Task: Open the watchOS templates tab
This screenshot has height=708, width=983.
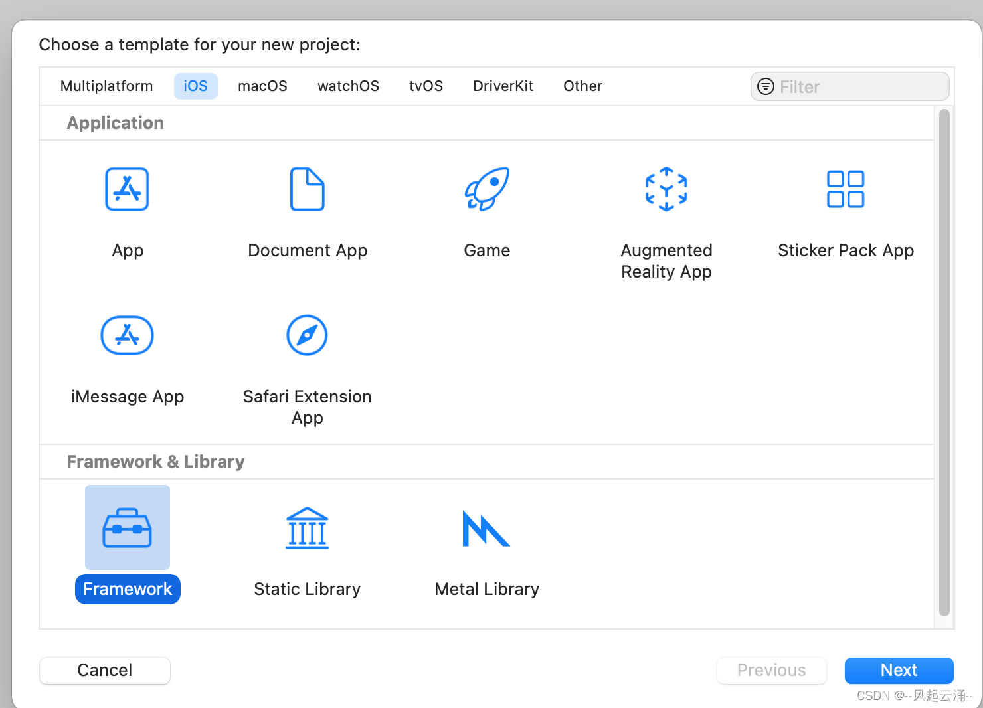Action: [x=348, y=86]
